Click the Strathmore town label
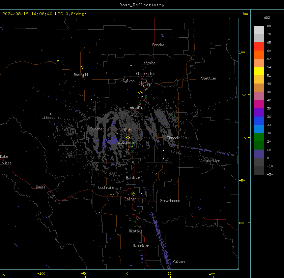The width and height of the screenshot is (284, 278). coord(170,201)
